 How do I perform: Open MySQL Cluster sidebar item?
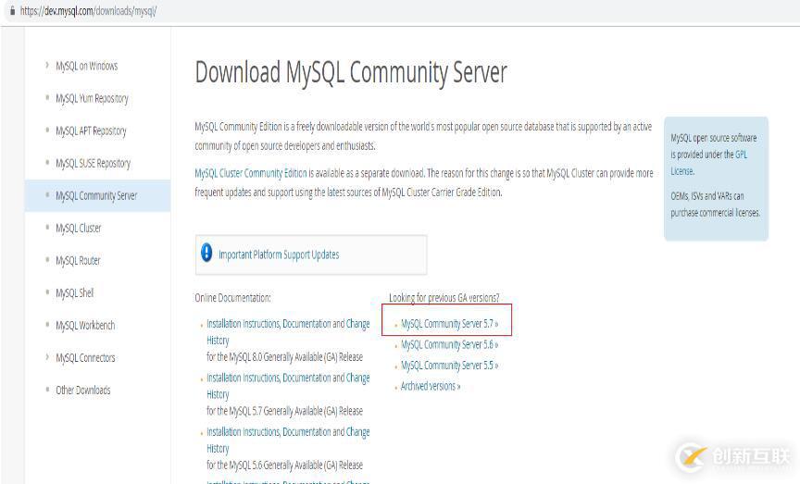pyautogui.click(x=79, y=228)
